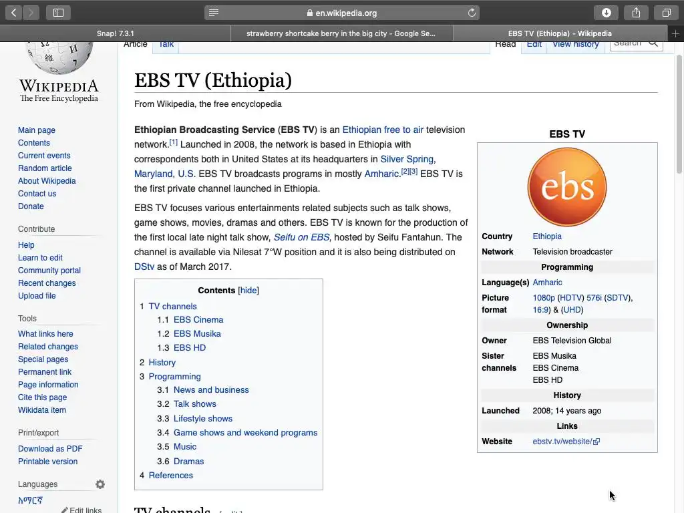The width and height of the screenshot is (684, 513).
Task: Click the EBS orange logo image
Action: [567, 187]
